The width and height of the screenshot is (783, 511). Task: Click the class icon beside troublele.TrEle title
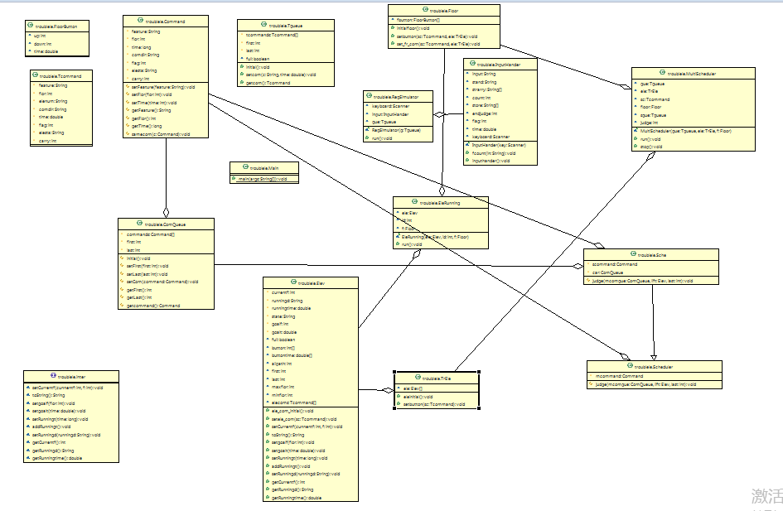pyautogui.click(x=418, y=378)
